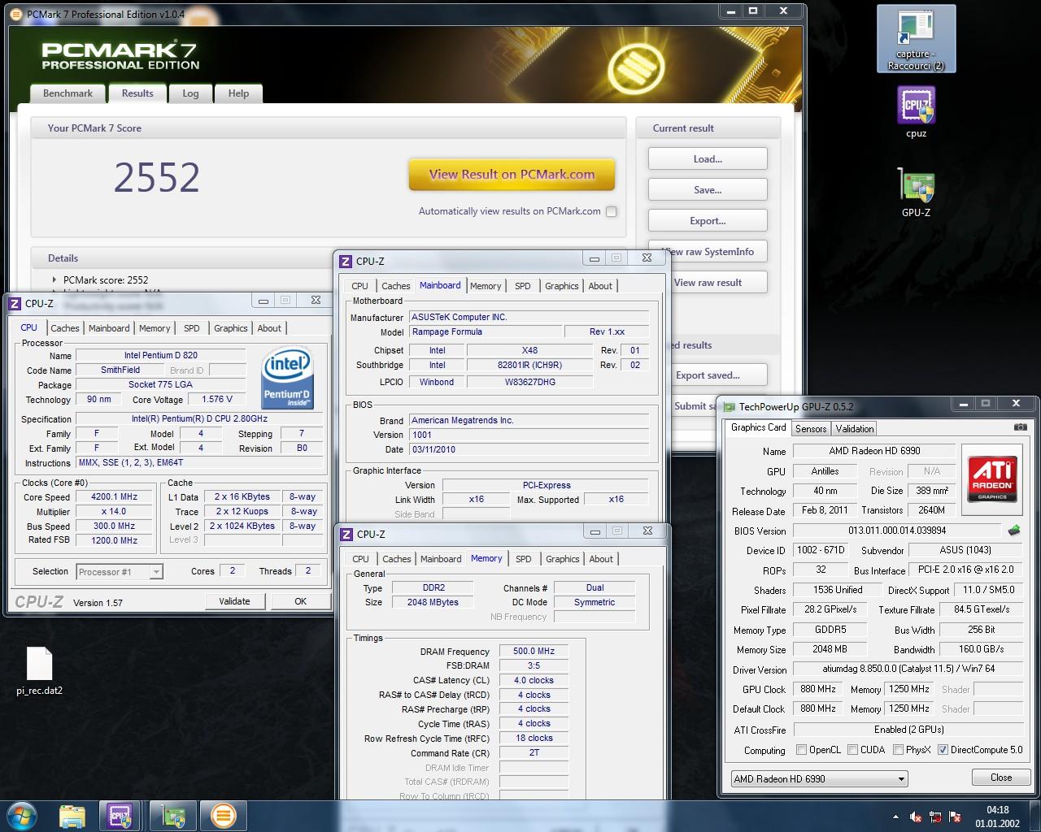1041x832 pixels.
Task: Click the CPU-Z Memory window title icon
Action: 346,534
